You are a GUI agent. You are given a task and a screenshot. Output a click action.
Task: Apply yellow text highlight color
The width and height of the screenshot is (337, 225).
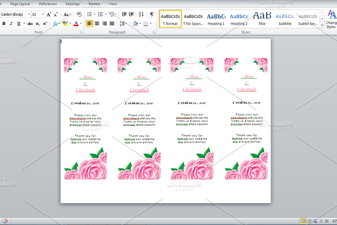[x=65, y=24]
